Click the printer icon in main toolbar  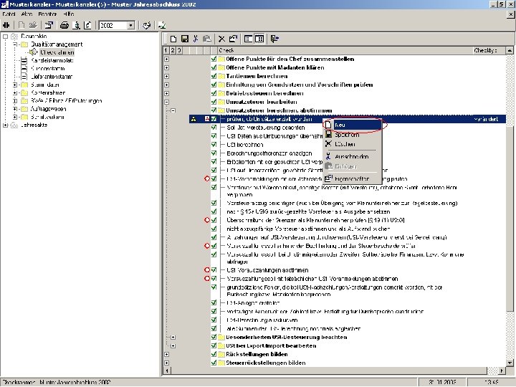click(x=64, y=25)
